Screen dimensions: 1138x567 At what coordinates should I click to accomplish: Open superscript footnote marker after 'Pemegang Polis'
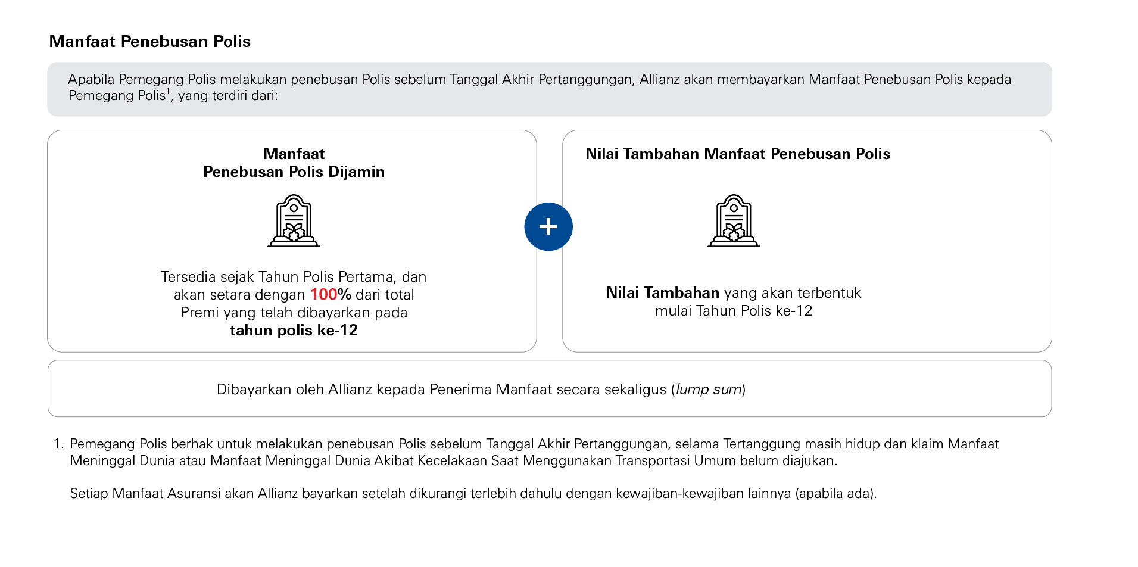click(169, 91)
